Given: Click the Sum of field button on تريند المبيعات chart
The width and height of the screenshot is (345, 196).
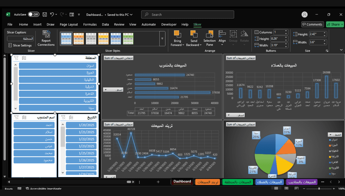Looking at the screenshot, I should click(119, 124).
